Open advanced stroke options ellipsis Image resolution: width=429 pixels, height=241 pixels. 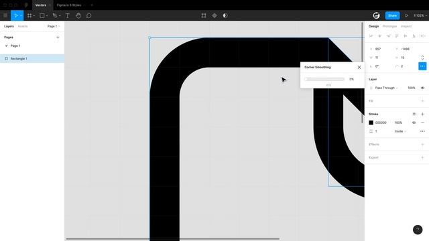point(422,131)
